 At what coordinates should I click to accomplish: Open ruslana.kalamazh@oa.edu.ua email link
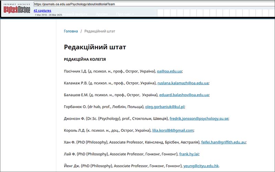pos(183,83)
